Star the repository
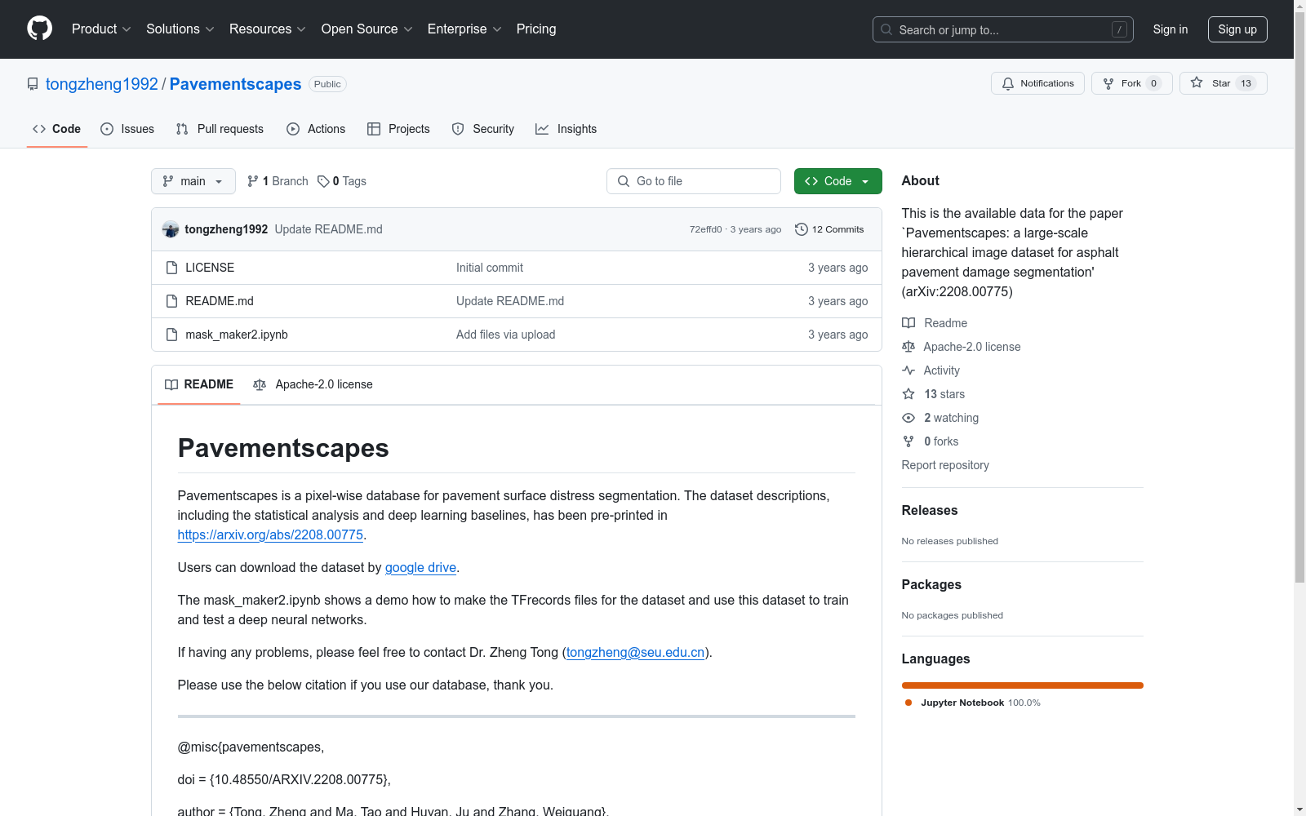Image resolution: width=1306 pixels, height=816 pixels. (1223, 83)
